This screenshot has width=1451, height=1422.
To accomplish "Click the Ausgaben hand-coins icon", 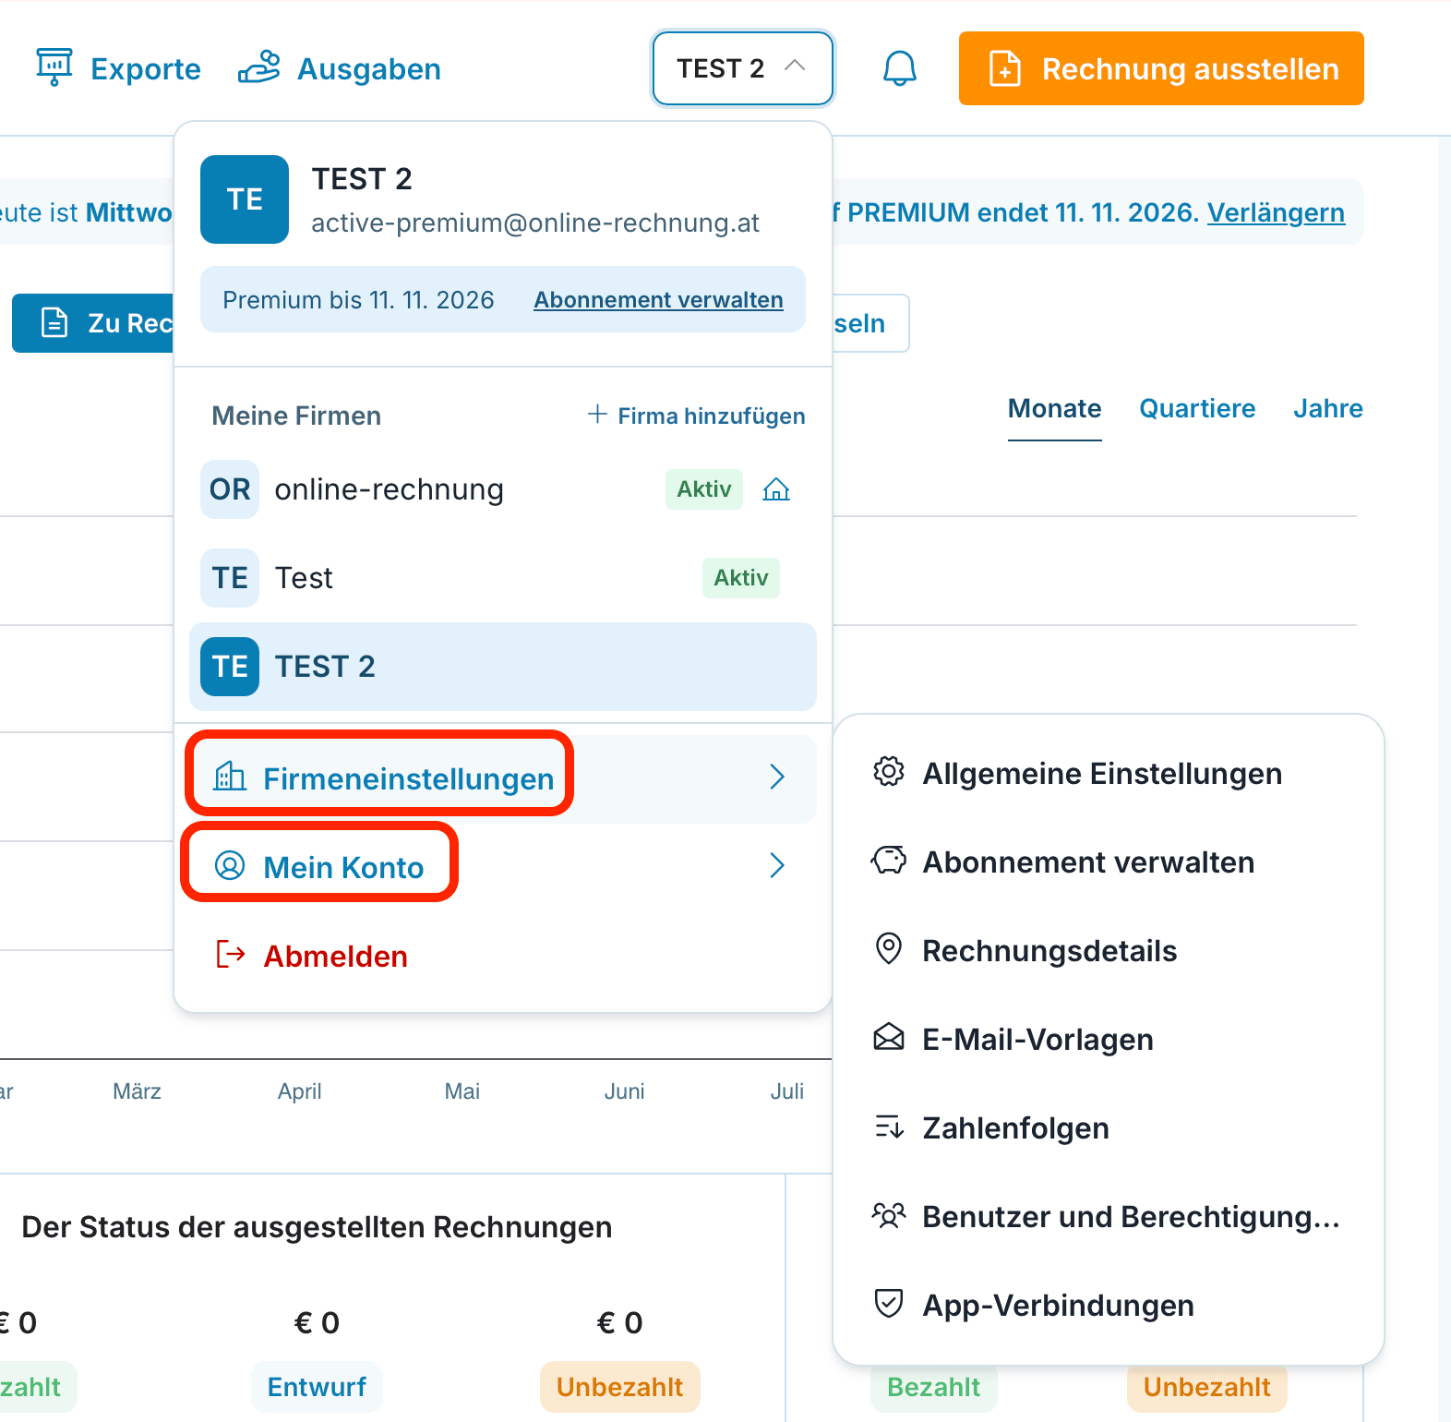I will pyautogui.click(x=258, y=67).
